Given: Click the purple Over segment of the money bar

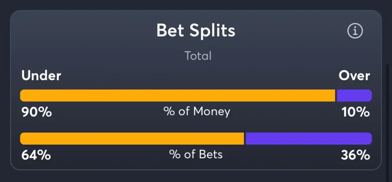Looking at the screenshot, I should coord(354,95).
